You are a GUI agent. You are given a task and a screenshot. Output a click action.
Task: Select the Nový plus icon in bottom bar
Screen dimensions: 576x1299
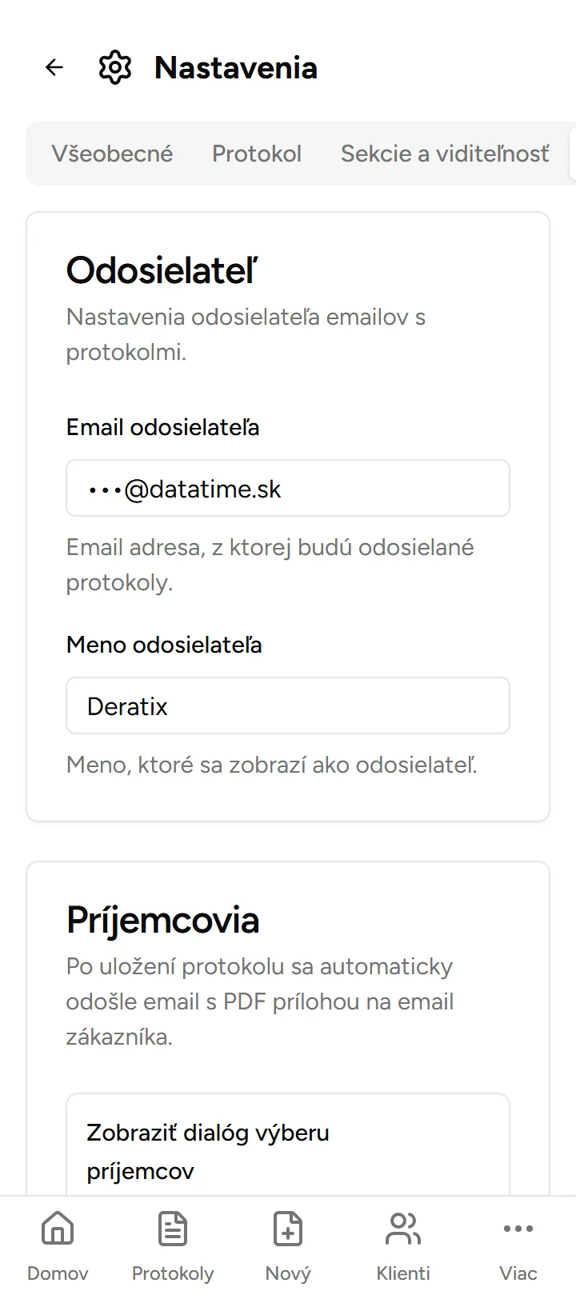coord(288,1229)
